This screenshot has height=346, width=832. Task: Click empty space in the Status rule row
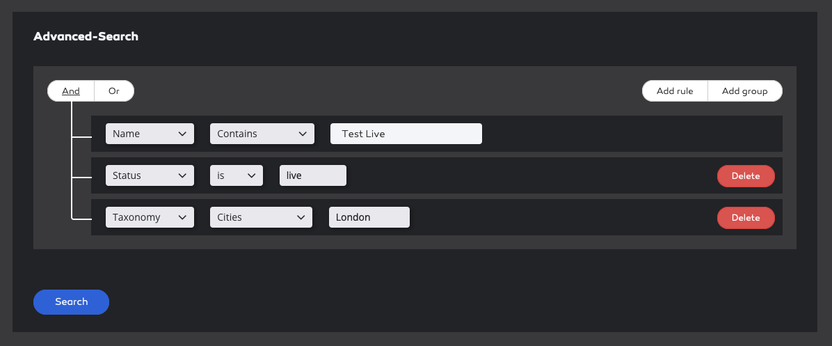pos(531,175)
